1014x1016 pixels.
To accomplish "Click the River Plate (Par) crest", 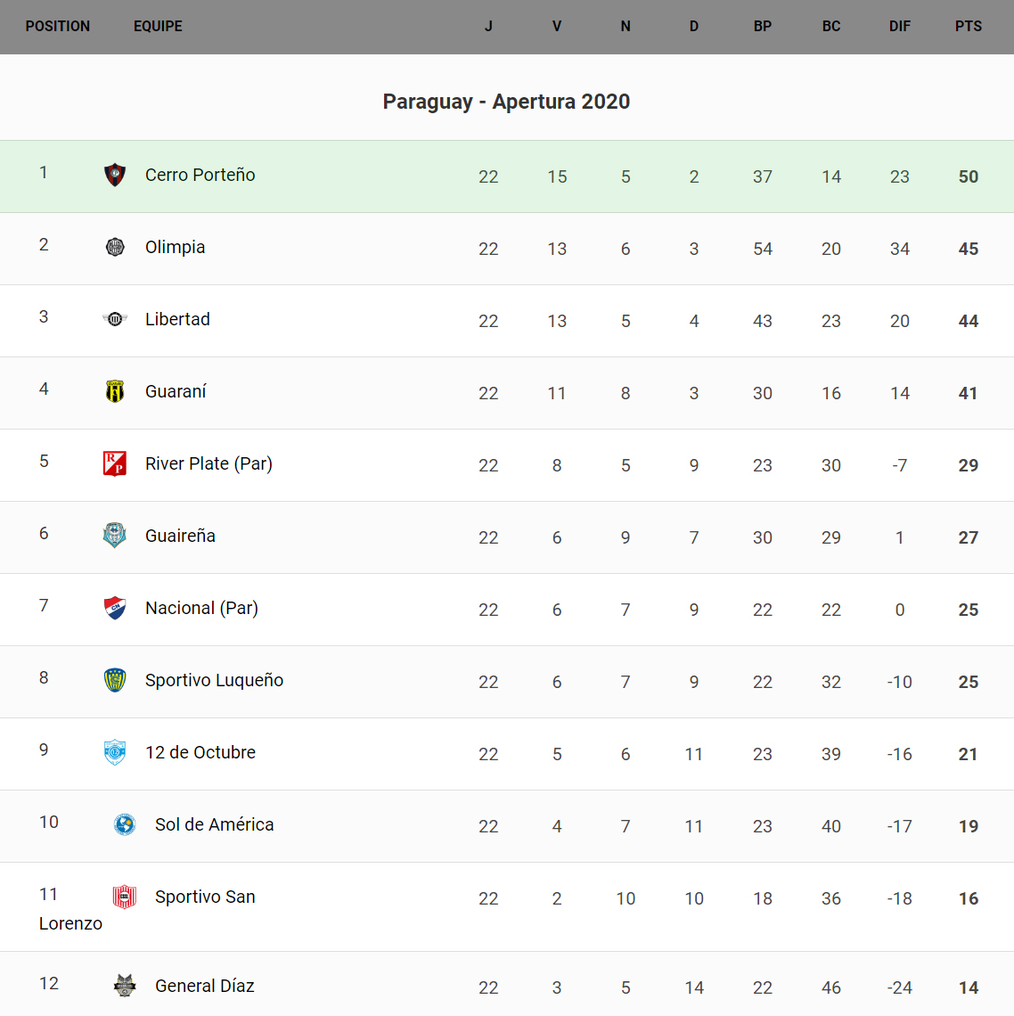I will click(x=115, y=463).
